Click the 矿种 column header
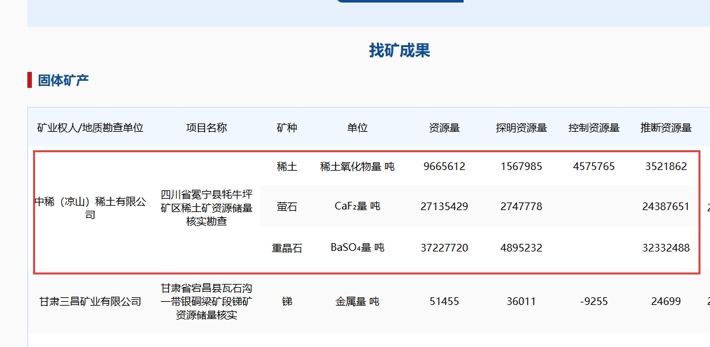 (x=287, y=128)
